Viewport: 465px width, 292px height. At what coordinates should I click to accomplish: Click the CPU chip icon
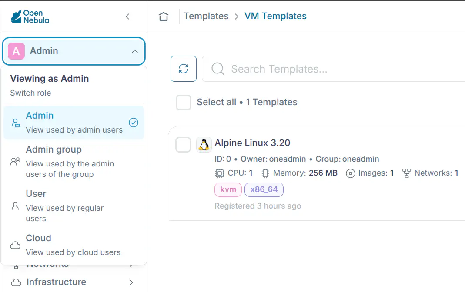[220, 173]
